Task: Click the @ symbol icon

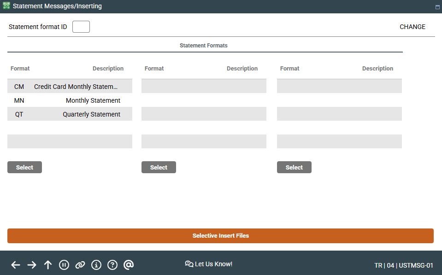Action: pyautogui.click(x=129, y=265)
